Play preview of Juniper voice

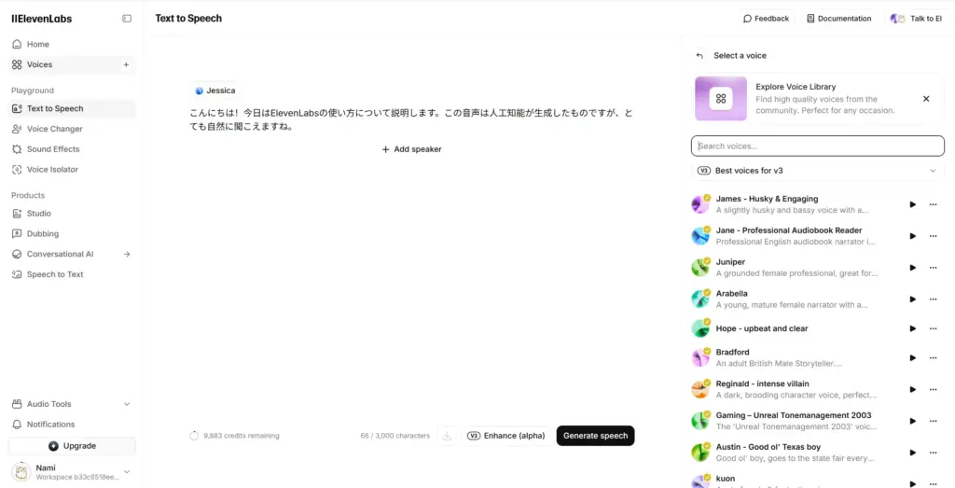pos(912,268)
